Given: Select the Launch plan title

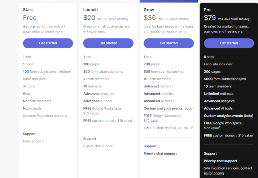Looking at the screenshot, I should [90, 10].
